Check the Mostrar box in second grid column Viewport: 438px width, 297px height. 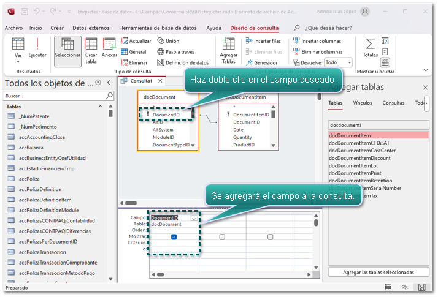[x=222, y=237]
